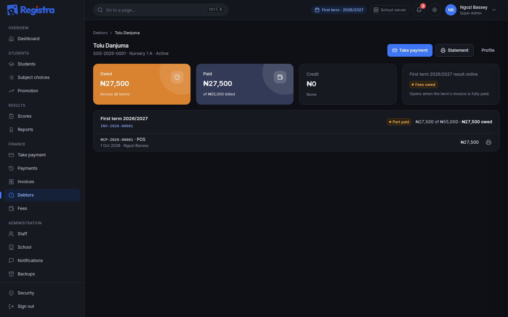Open the First term 2026/2027 term selector
The image size is (508, 317).
339,10
